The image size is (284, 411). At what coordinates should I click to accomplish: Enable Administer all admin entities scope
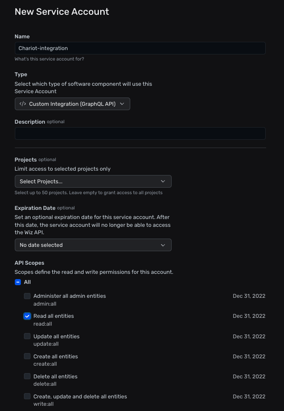pyautogui.click(x=27, y=296)
